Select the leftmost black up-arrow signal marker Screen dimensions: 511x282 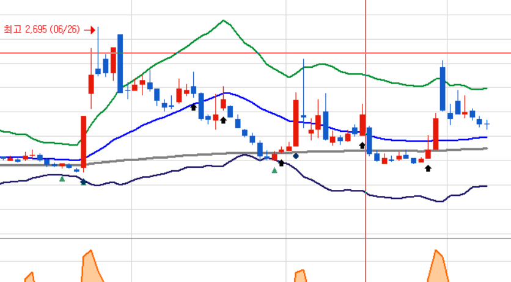tap(193, 107)
